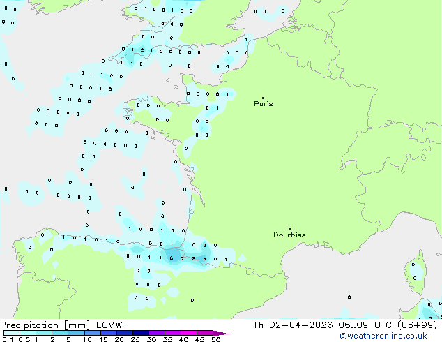Image resolution: width=442 pixels, height=342 pixels.
Task: Click the legend value '20'
Action: pyautogui.click(x=119, y=339)
